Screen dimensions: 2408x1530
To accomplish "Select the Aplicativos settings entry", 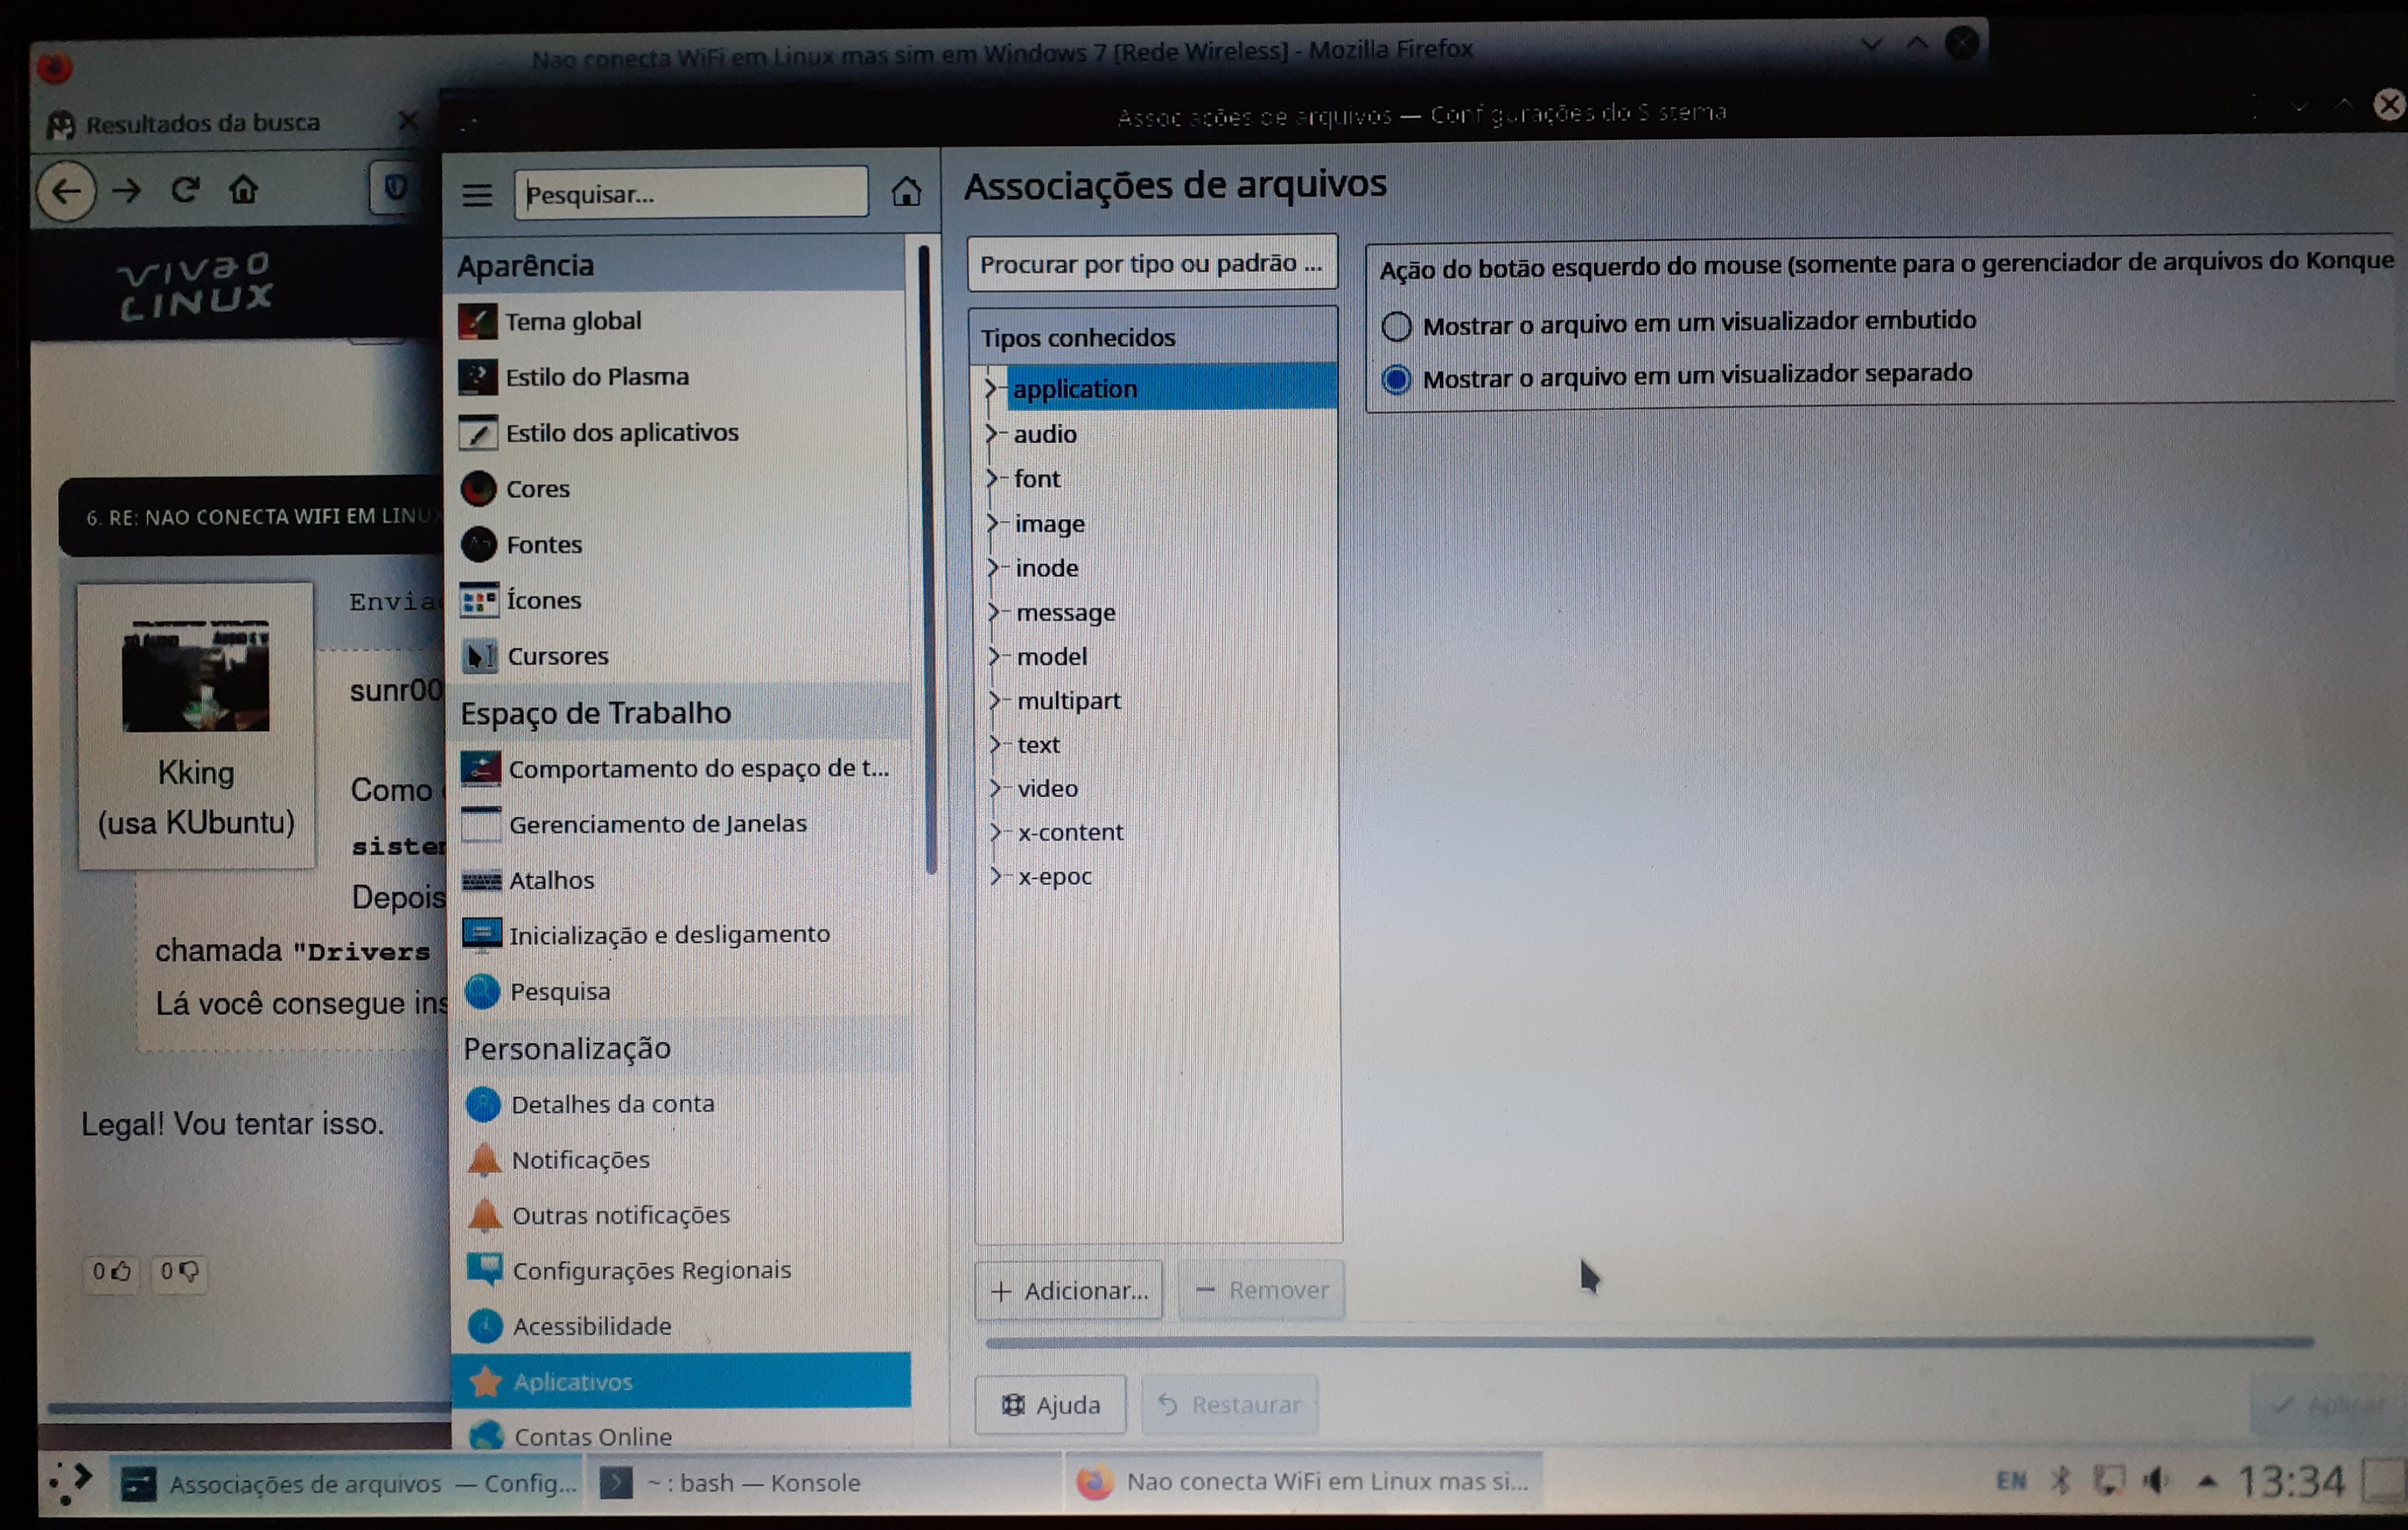I will click(x=682, y=1381).
